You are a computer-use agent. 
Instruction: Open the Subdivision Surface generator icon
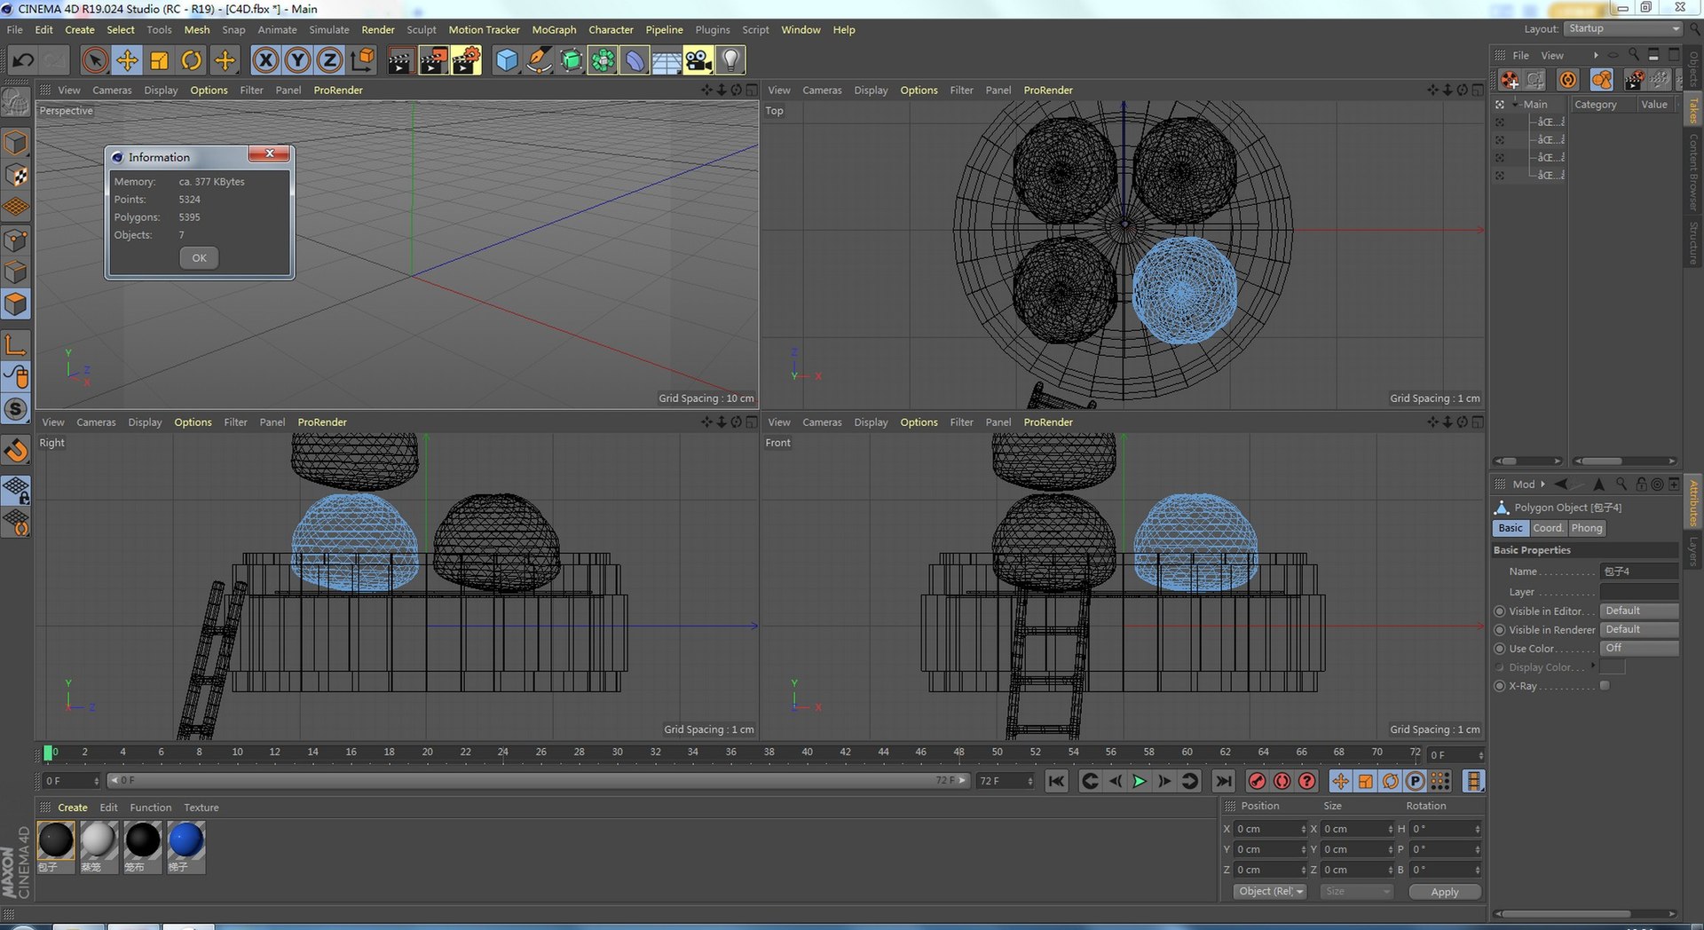571,60
